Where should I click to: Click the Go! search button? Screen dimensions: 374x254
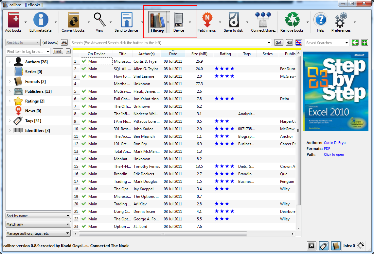point(278,43)
